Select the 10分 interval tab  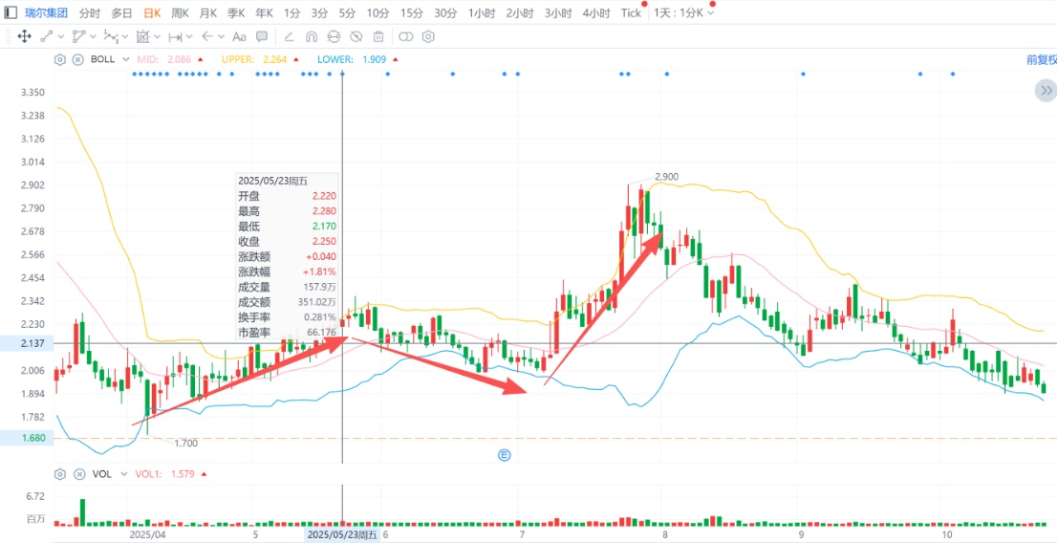(x=378, y=12)
